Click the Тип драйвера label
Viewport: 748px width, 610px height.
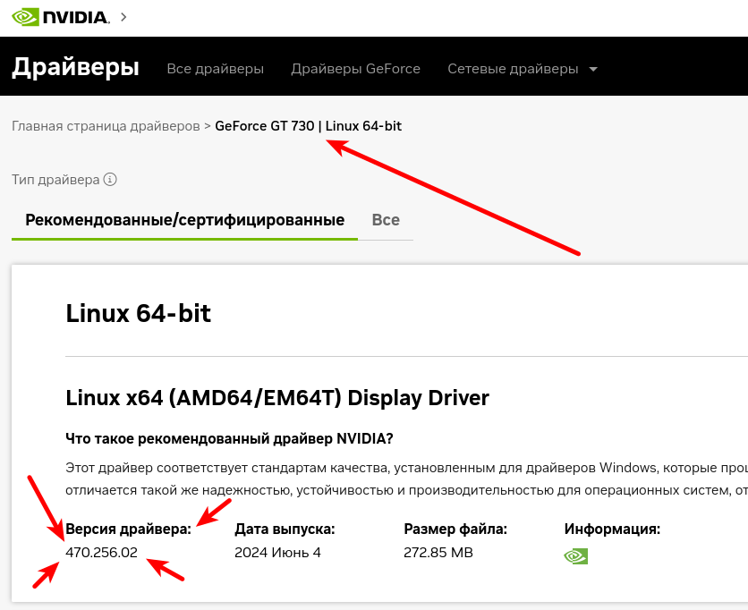coord(55,180)
